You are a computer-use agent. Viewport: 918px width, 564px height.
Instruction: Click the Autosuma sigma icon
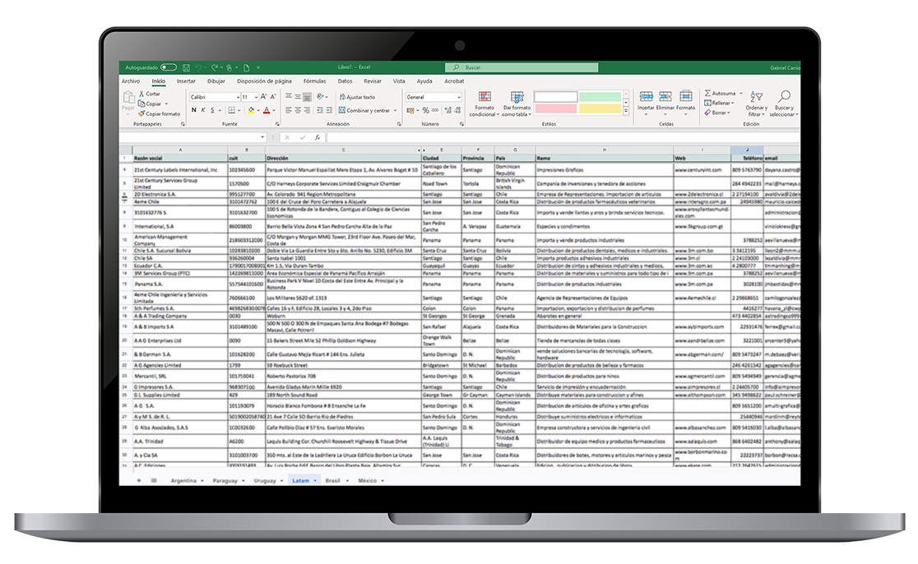[707, 94]
